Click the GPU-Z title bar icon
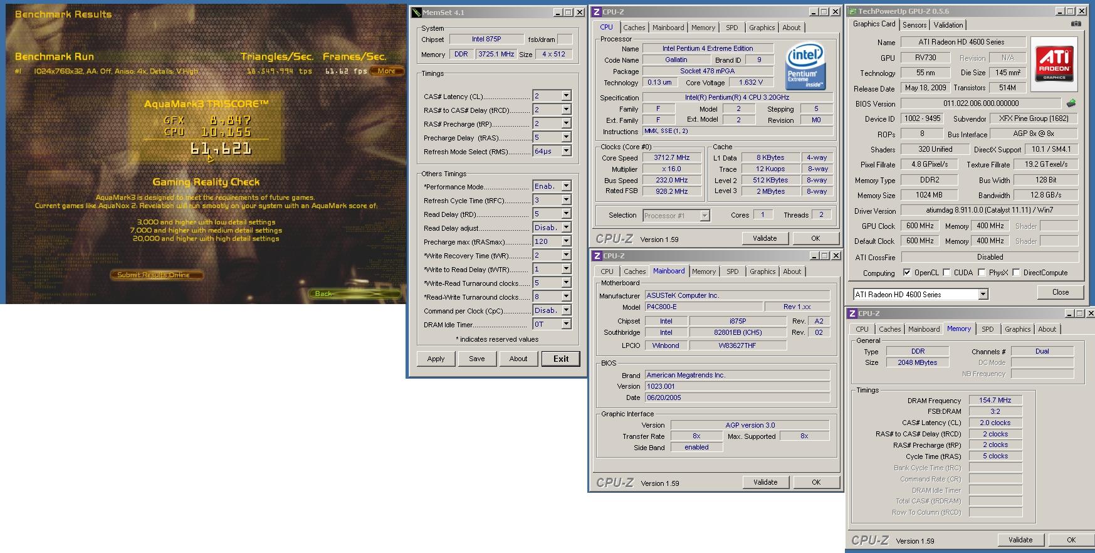 (852, 11)
